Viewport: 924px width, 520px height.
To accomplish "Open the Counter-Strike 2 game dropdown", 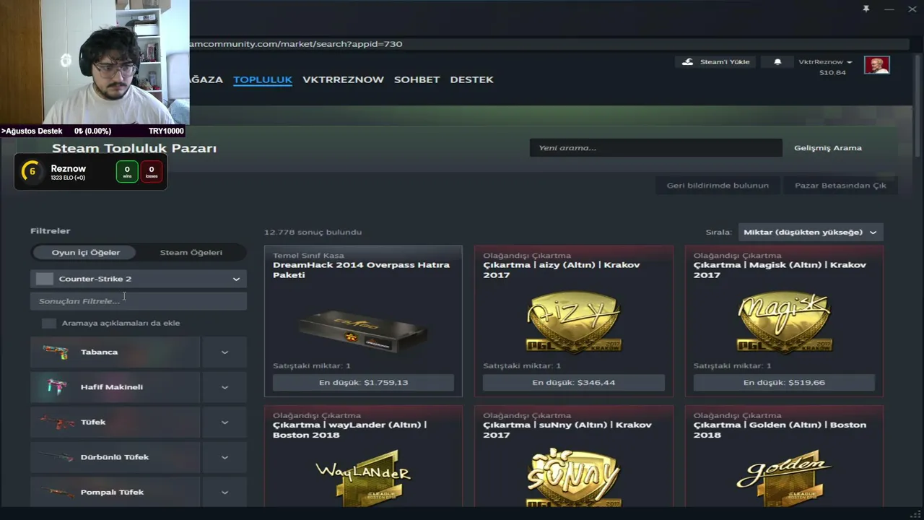I will pyautogui.click(x=139, y=279).
